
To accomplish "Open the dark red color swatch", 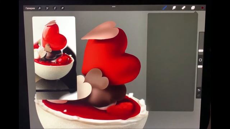I will (202, 8).
